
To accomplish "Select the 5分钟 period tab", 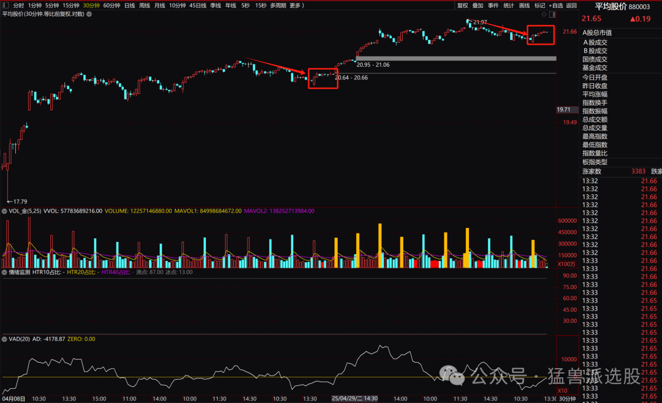I will (x=52, y=6).
